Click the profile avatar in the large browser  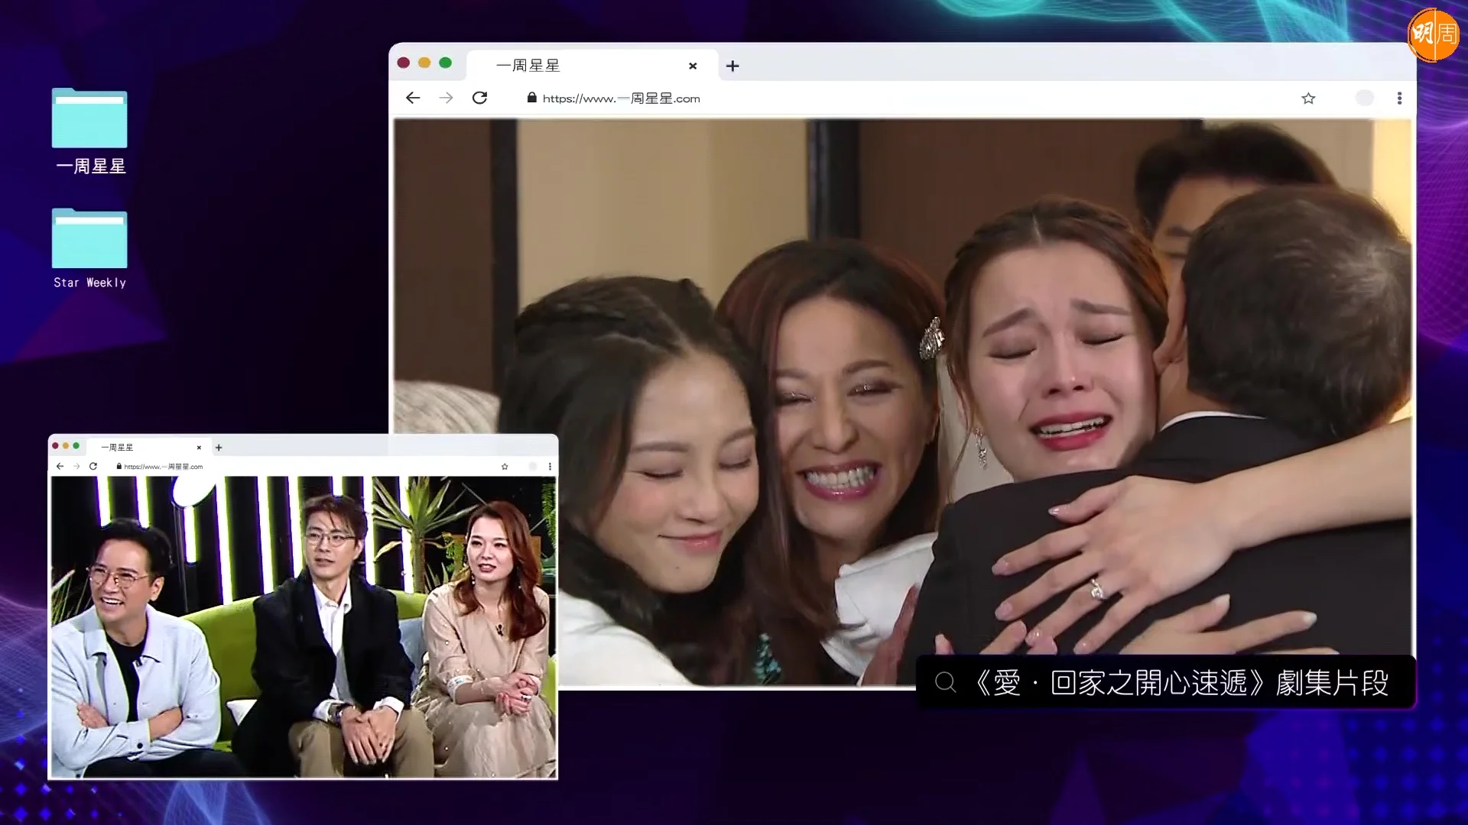tap(1365, 98)
